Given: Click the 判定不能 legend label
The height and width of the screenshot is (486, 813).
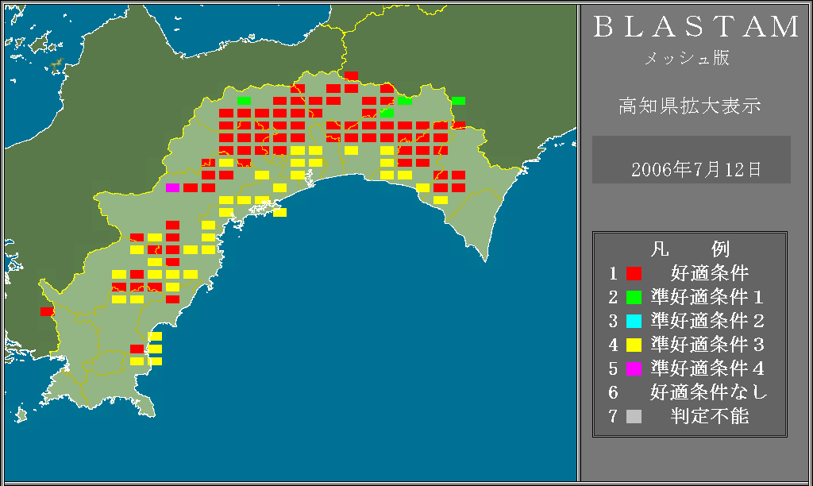Looking at the screenshot, I should 710,416.
